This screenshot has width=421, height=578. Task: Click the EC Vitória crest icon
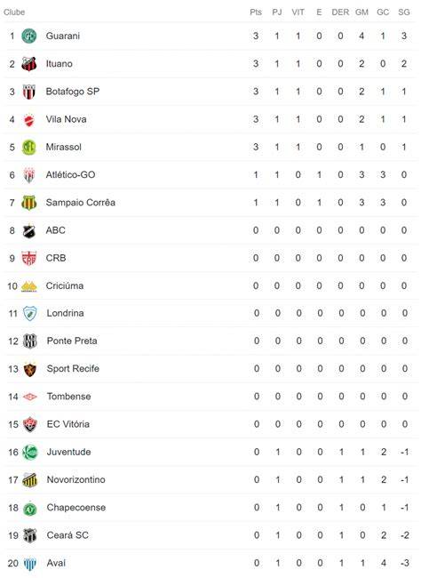click(x=30, y=424)
